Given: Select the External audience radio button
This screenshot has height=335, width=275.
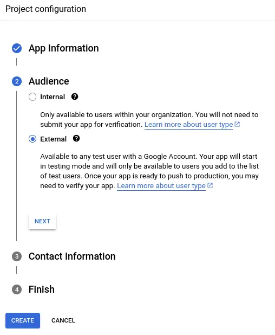Looking at the screenshot, I should pos(32,139).
